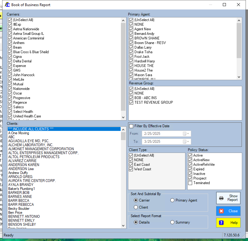The image size is (248, 241).
Task: Click the red X icon inside Close button
Action: click(x=222, y=211)
